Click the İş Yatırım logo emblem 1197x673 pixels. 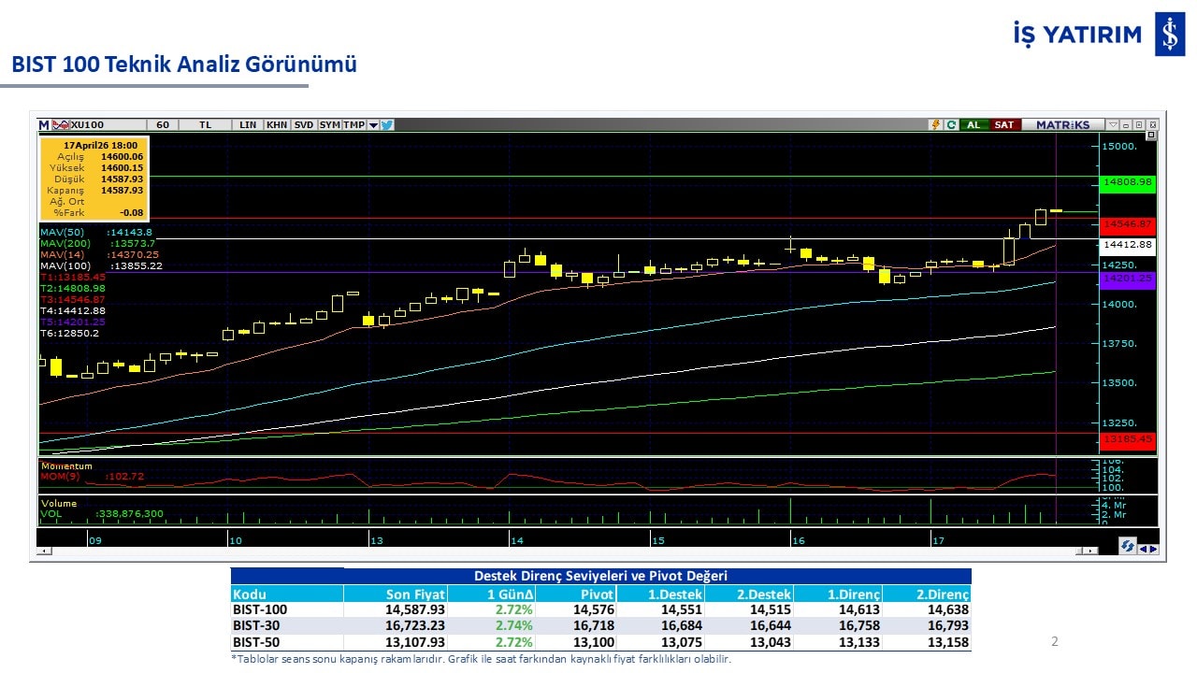click(x=1169, y=35)
